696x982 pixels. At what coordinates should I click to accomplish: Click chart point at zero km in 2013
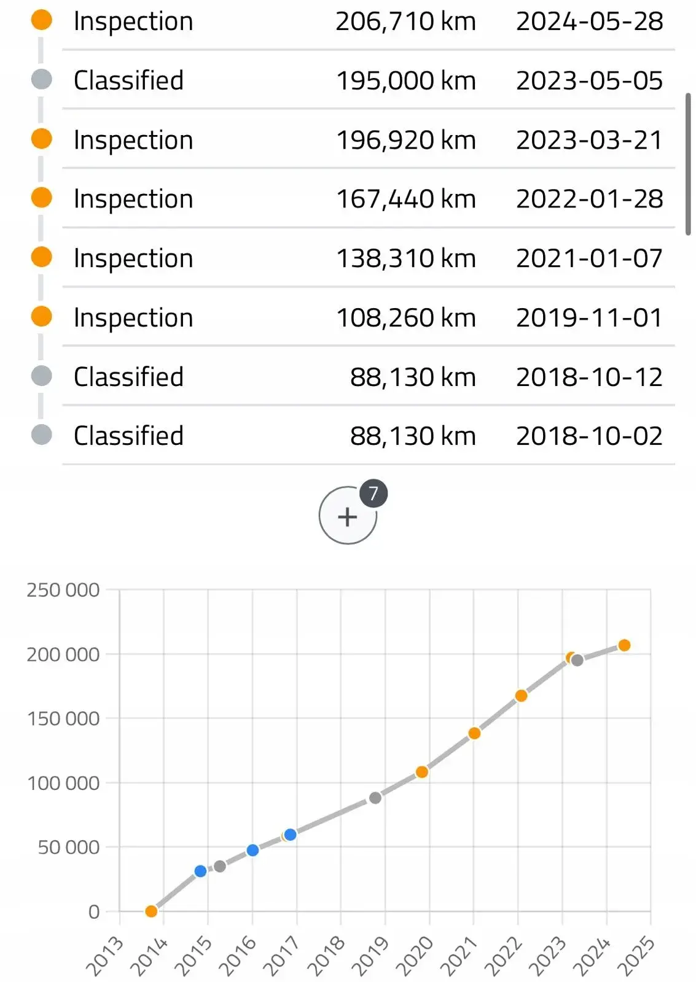point(151,911)
